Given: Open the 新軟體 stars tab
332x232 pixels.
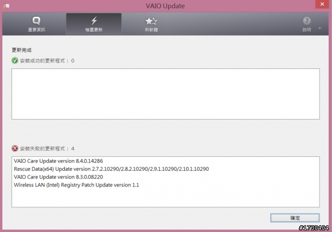Looking at the screenshot, I should coord(151,24).
